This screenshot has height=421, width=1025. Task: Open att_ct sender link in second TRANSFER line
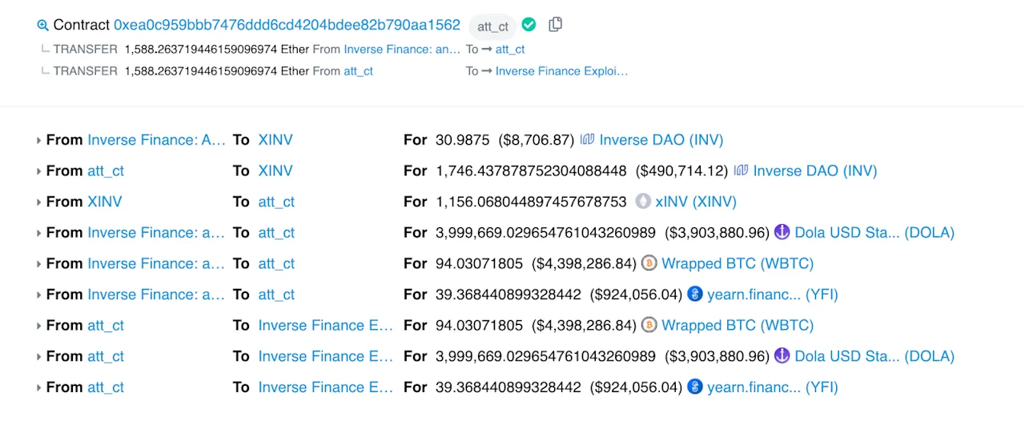[x=358, y=71]
